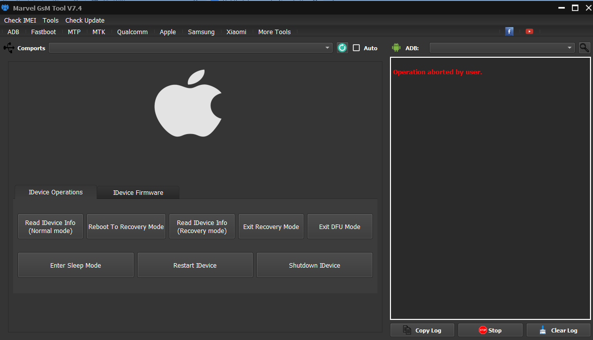This screenshot has width=593, height=340.
Task: Expand the Comports dropdown list
Action: pos(328,48)
